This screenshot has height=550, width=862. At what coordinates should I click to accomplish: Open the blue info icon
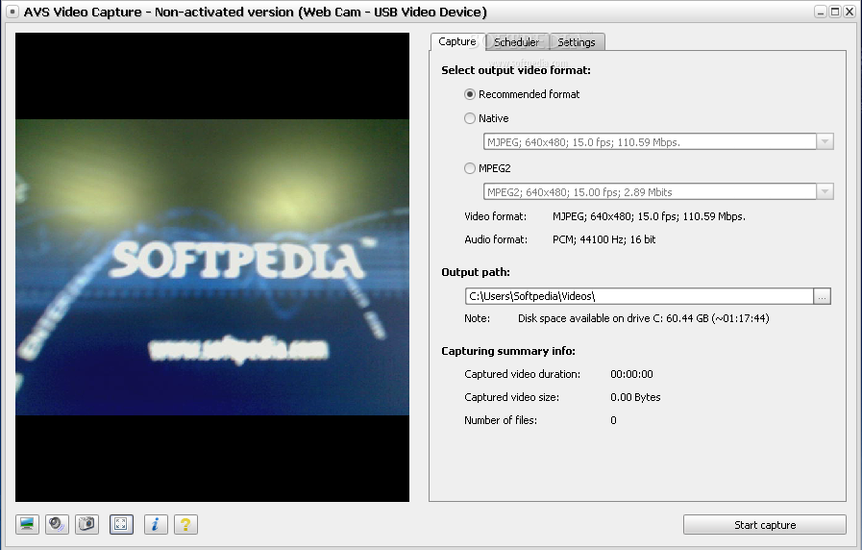(156, 524)
